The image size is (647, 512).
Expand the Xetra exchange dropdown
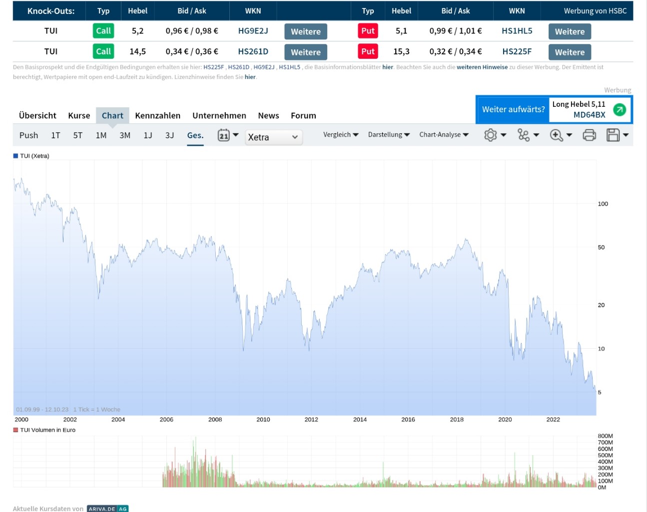(274, 137)
